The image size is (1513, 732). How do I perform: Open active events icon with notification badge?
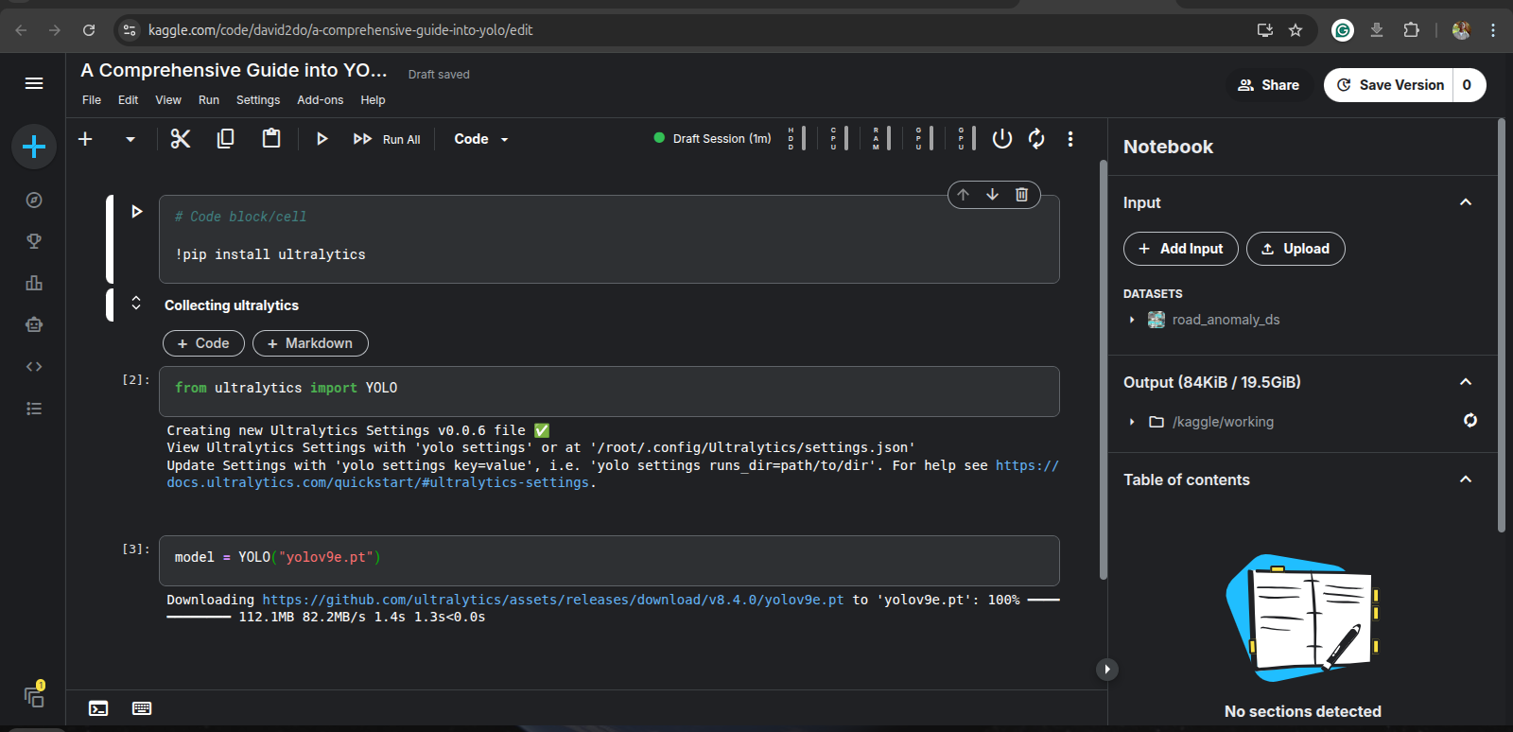click(x=35, y=696)
